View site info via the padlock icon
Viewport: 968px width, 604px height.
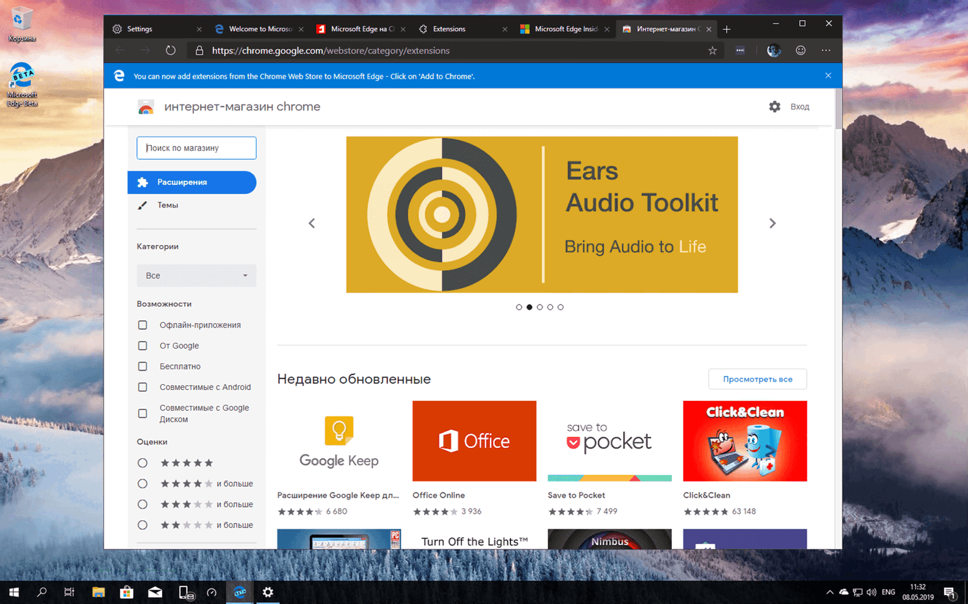(x=199, y=50)
